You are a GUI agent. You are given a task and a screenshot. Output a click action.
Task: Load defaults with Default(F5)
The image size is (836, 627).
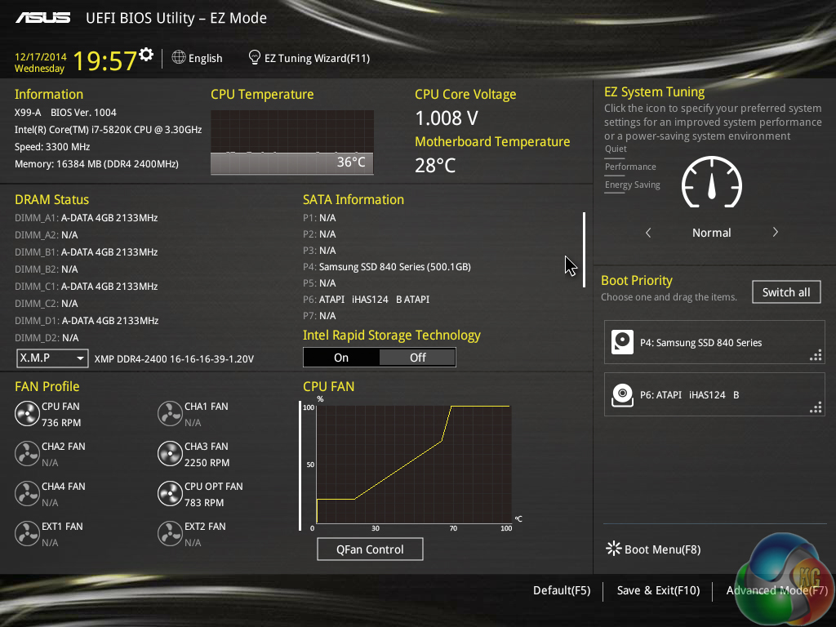(562, 590)
